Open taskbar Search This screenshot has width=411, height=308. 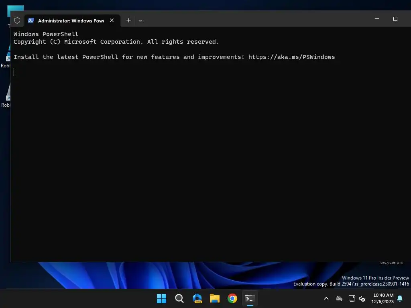click(179, 298)
